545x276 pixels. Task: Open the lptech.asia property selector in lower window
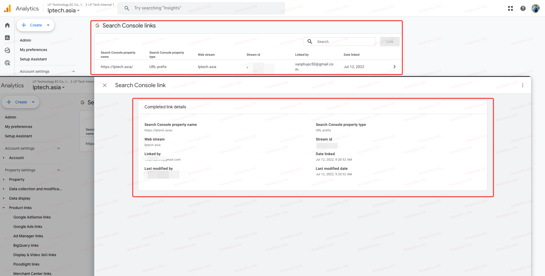[48, 87]
